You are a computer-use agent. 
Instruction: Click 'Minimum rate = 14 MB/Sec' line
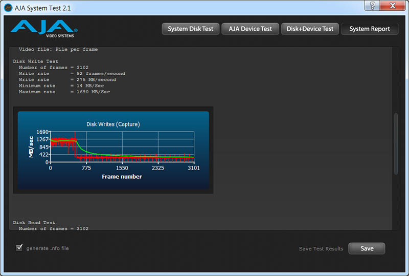click(x=61, y=86)
